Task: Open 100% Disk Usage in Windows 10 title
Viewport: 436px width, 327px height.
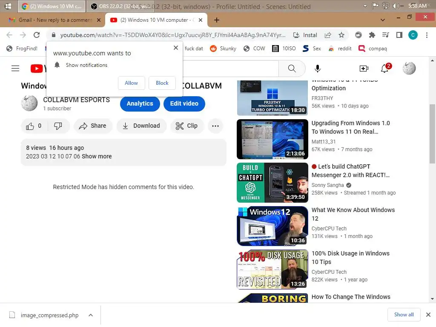Action: 350,258
